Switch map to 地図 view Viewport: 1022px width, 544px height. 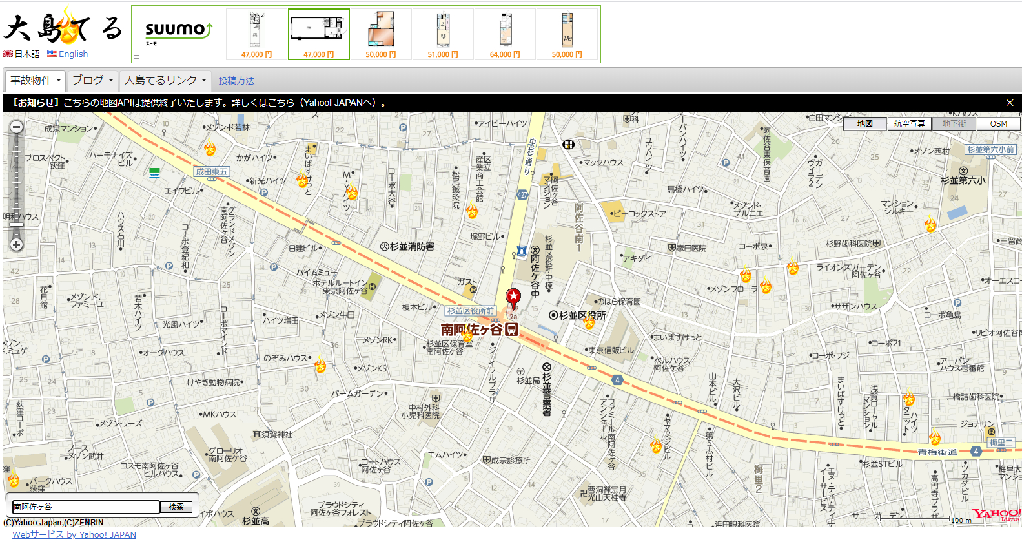click(864, 123)
